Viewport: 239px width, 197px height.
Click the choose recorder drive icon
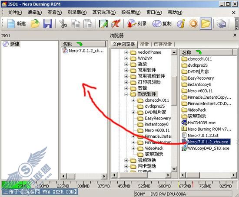click(221, 24)
